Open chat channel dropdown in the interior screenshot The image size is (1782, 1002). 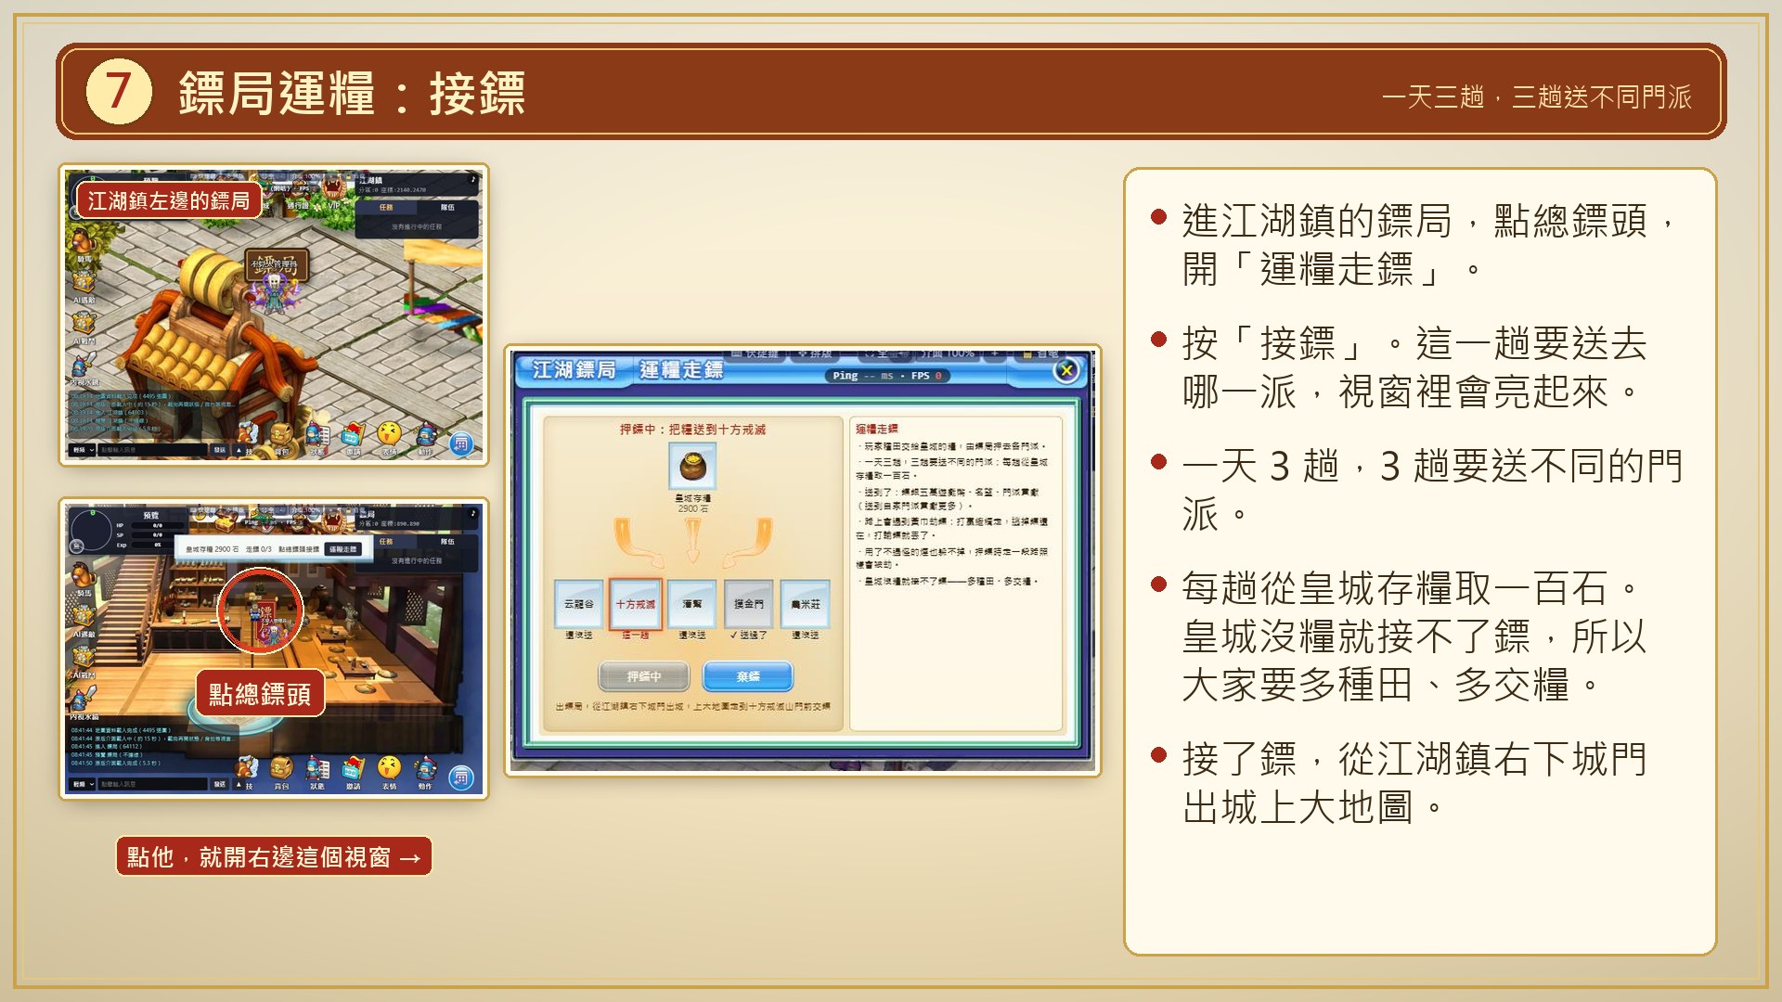point(83,784)
